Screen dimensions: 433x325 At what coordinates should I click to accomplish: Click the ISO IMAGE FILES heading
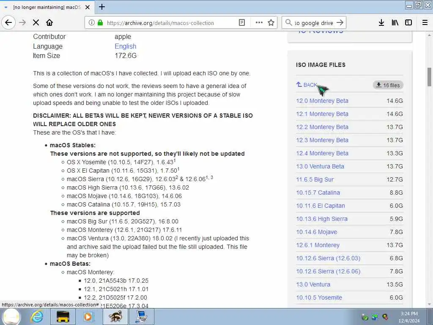point(321,65)
